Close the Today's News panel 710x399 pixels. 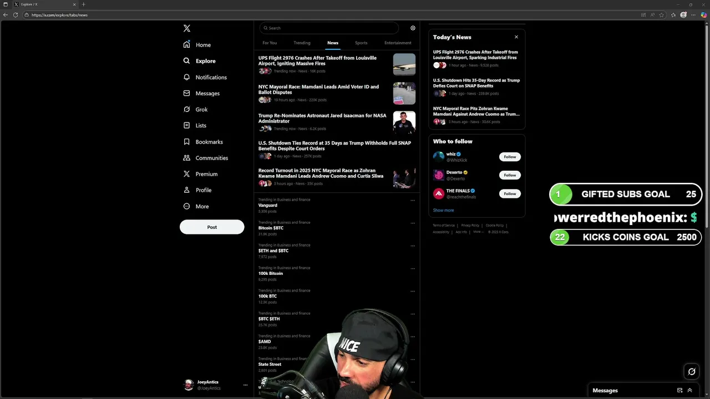pos(516,37)
